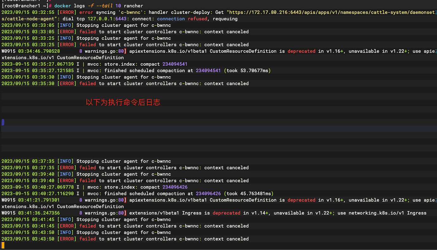Click 'networking.k8s.io/v1 Ingress' text
The height and width of the screenshot is (250, 437).
click(x=387, y=213)
